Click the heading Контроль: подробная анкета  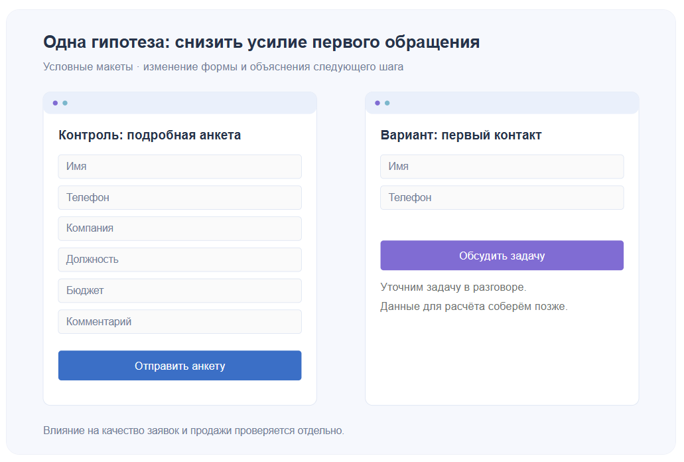pyautogui.click(x=150, y=135)
